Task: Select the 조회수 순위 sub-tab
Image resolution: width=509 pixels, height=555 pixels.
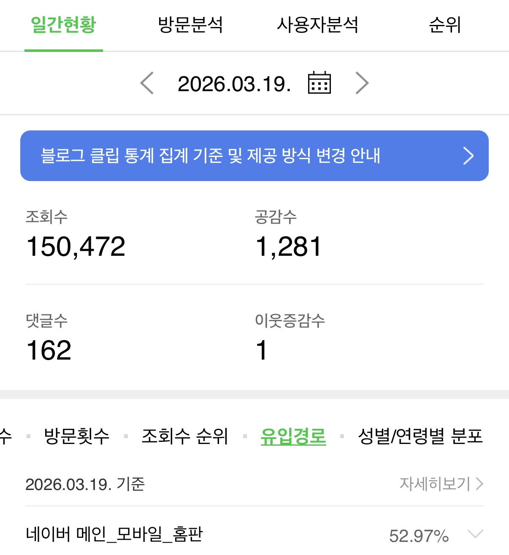Action: pyautogui.click(x=185, y=436)
